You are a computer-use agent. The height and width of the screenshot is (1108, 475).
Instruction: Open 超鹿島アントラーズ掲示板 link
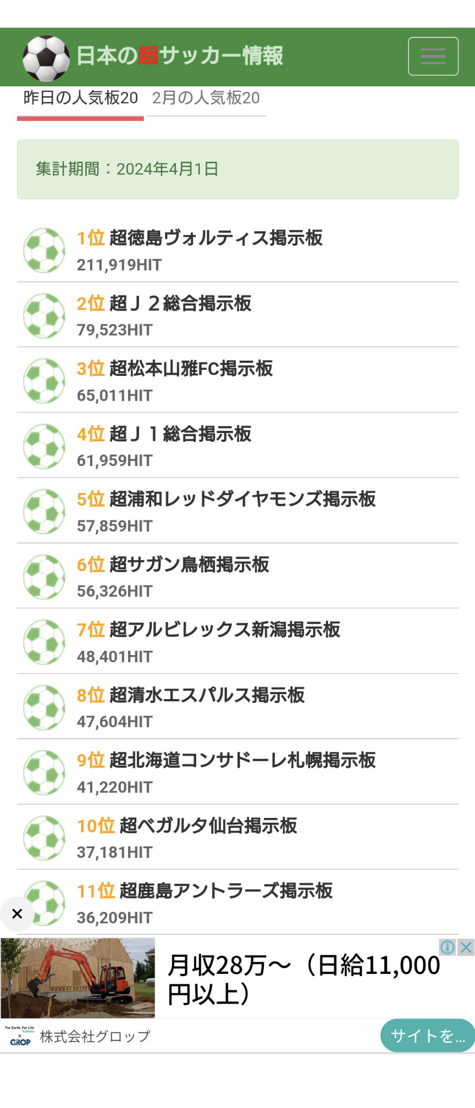pyautogui.click(x=225, y=891)
